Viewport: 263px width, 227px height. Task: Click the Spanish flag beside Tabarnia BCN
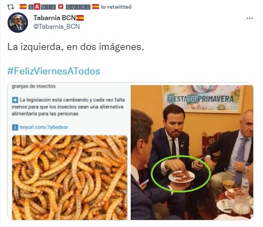(80, 18)
